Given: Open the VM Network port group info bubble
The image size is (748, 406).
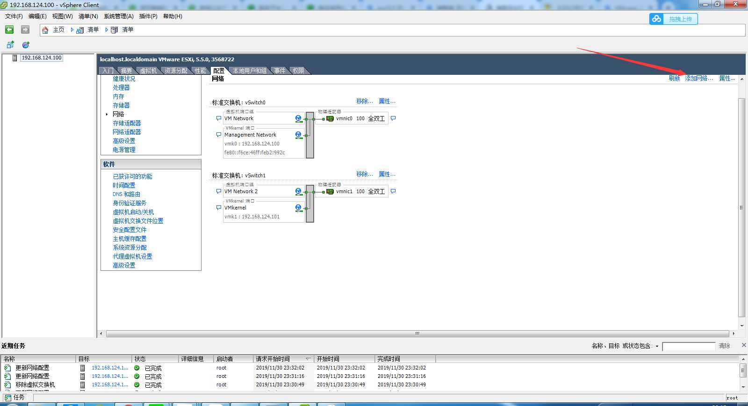Looking at the screenshot, I should coord(219,118).
